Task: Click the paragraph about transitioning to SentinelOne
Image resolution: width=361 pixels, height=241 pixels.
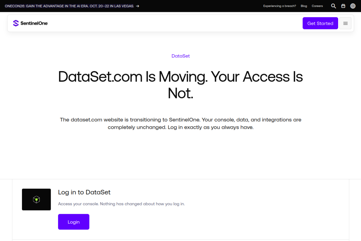Action: click(180, 123)
